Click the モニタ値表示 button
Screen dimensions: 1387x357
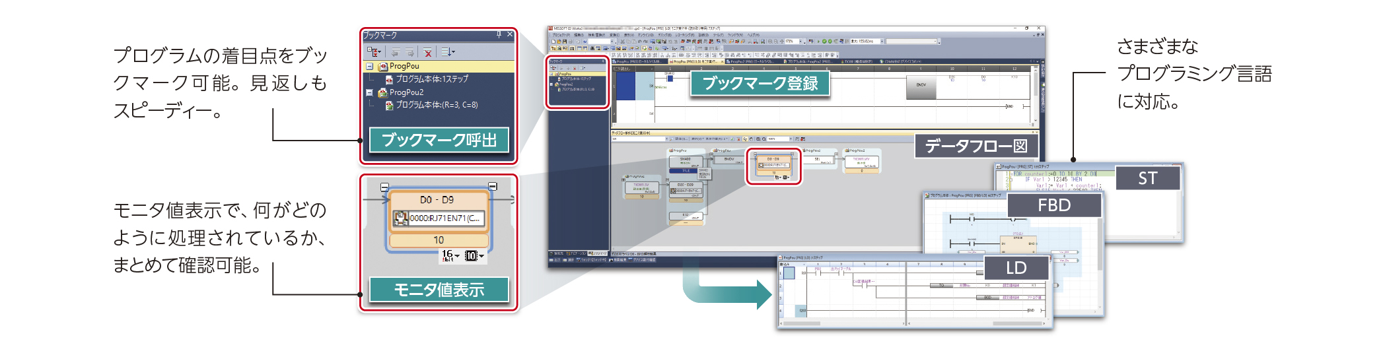coord(439,290)
